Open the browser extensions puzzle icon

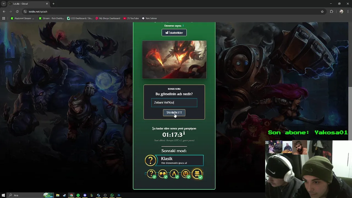click(x=331, y=12)
